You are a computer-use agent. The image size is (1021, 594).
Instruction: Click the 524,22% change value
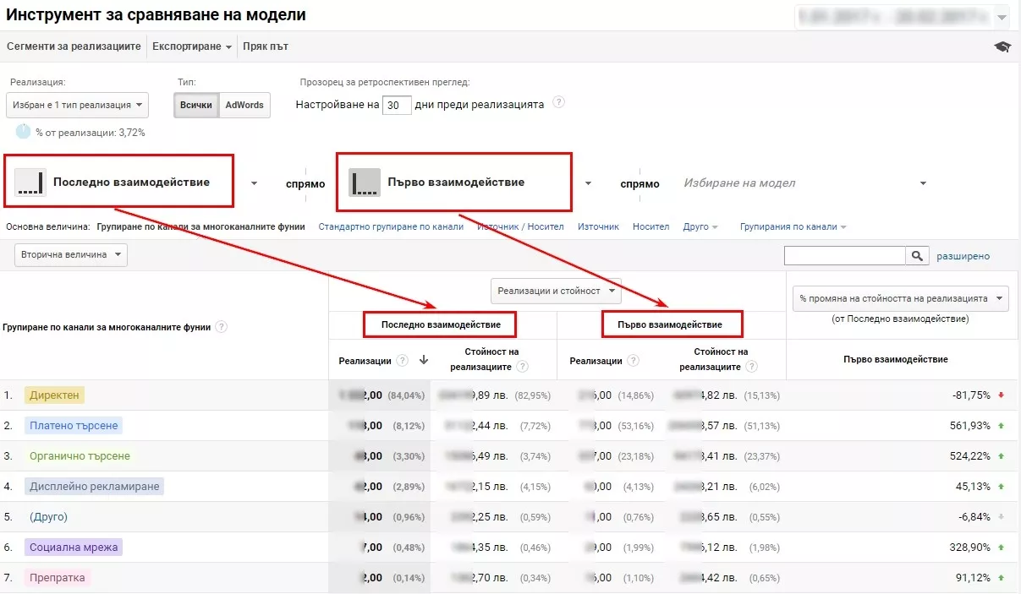pyautogui.click(x=969, y=455)
